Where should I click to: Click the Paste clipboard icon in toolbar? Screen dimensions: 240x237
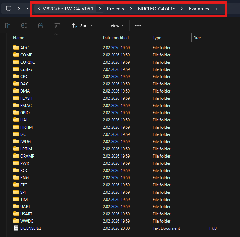(x=8, y=25)
